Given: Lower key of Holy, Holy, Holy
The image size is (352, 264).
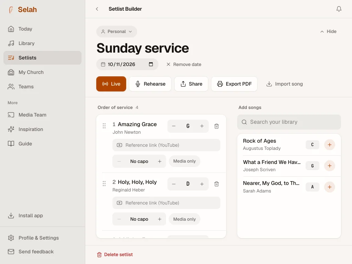Looking at the screenshot, I should [x=174, y=184].
